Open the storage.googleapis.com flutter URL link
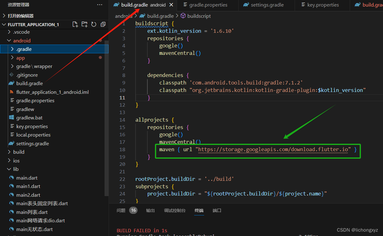383x236 pixels. [273, 149]
